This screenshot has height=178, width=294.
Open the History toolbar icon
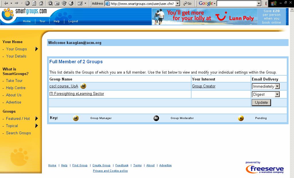coord(71,3)
